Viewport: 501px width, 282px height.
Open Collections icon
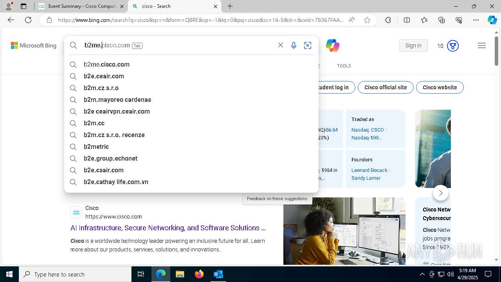click(442, 20)
